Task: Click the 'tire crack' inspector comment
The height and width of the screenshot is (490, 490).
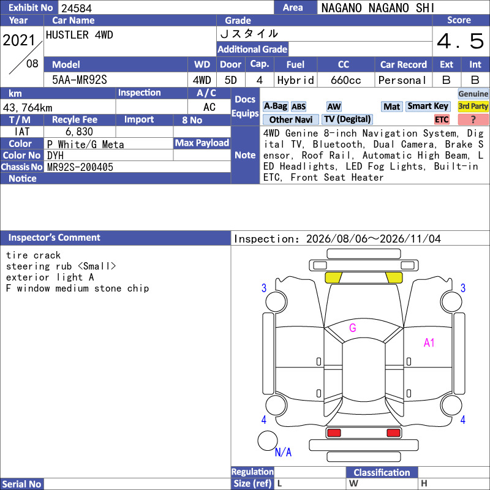Action: click(33, 255)
